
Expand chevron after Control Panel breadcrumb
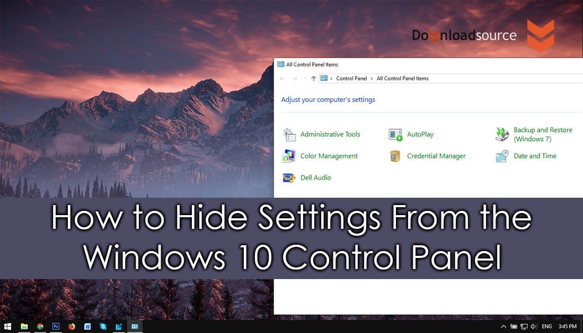point(372,79)
